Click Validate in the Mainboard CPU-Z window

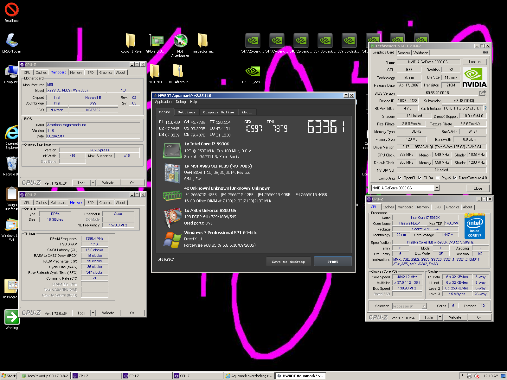pos(108,183)
